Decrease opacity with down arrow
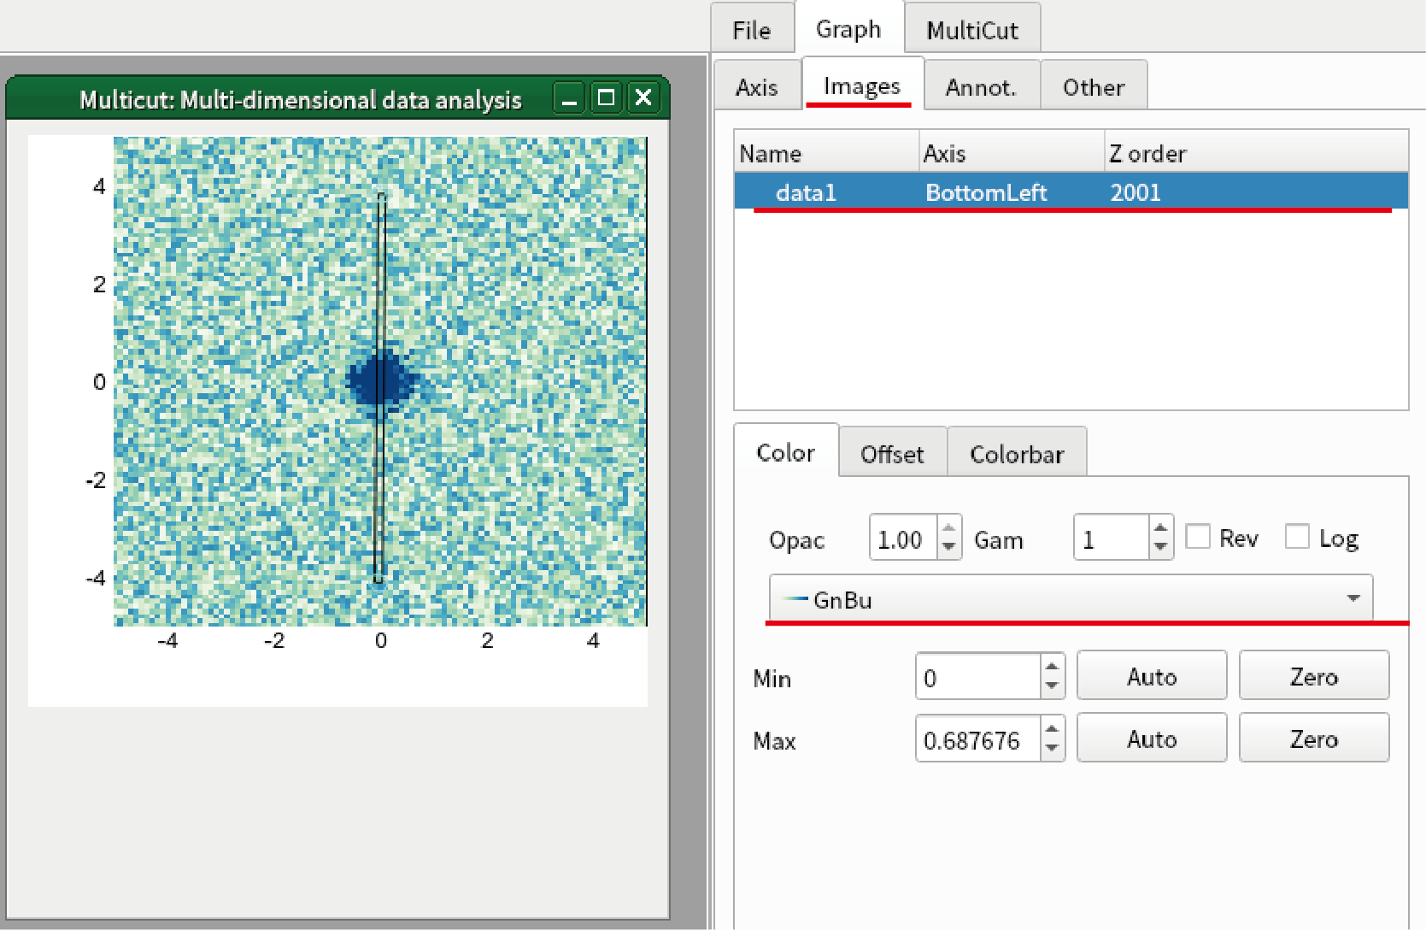This screenshot has height=930, width=1426. tap(948, 548)
